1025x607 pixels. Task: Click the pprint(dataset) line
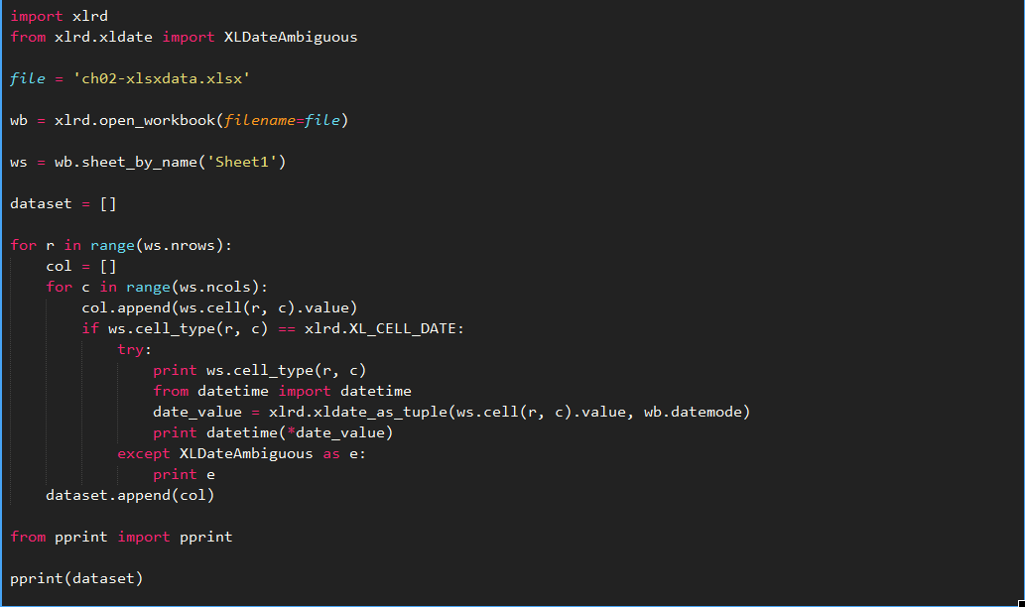(x=76, y=579)
